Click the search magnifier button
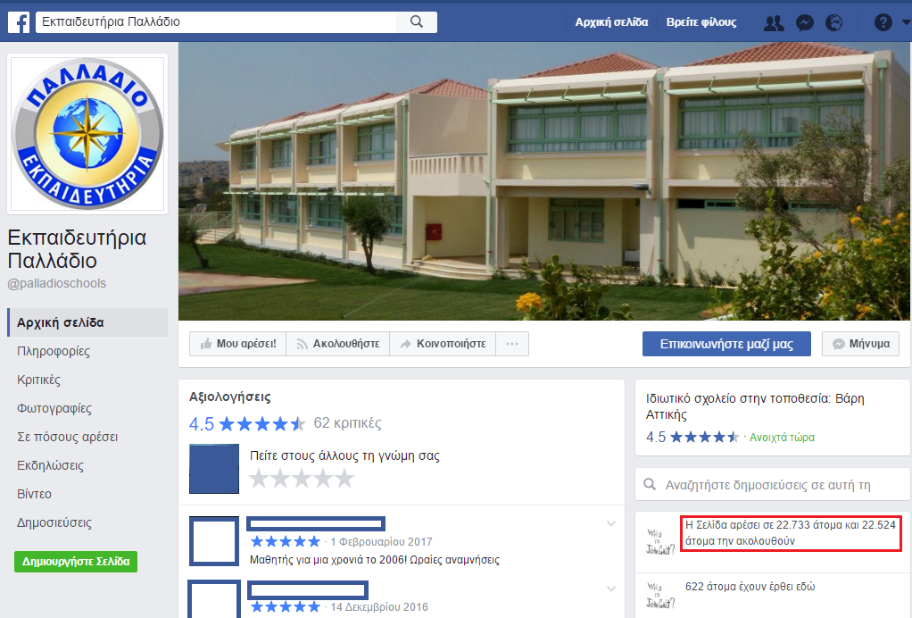The image size is (912, 618). [417, 22]
